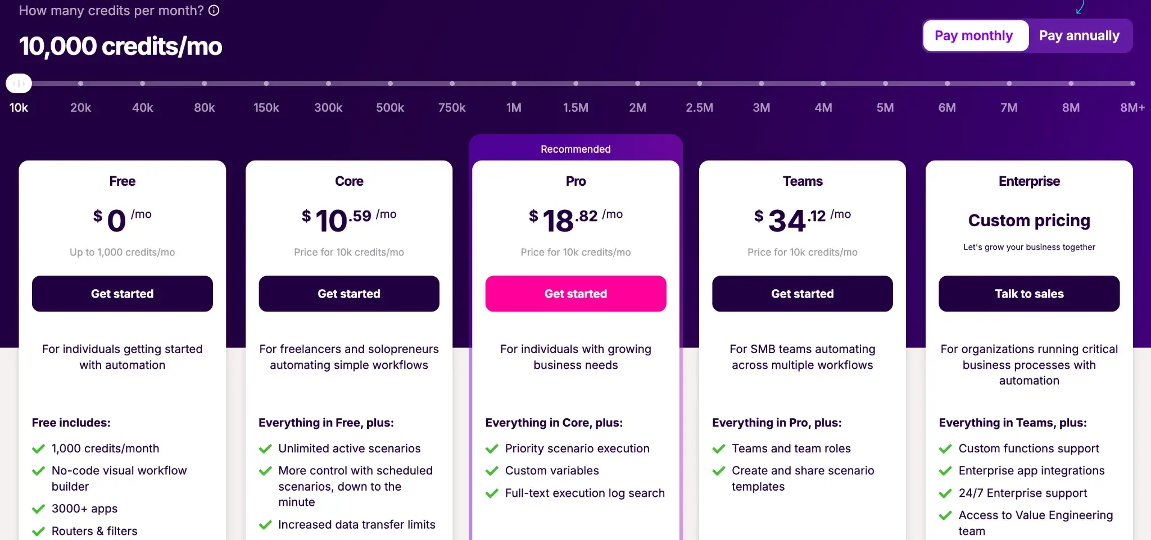Click the checkmark icon next to Custom variables

pyautogui.click(x=492, y=471)
